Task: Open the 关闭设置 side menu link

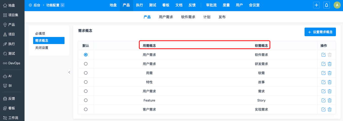Action: 42,48
